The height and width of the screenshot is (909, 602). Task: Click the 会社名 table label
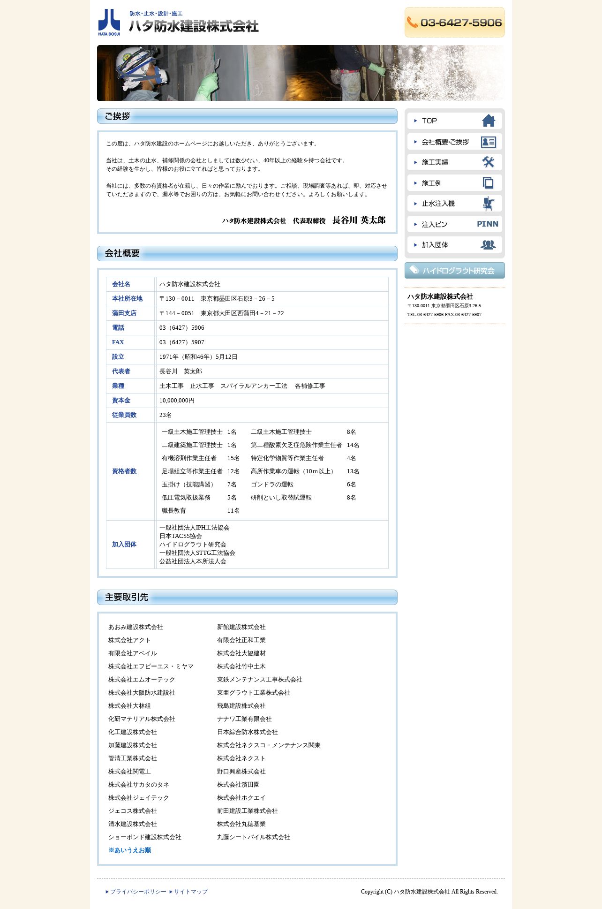click(x=121, y=284)
